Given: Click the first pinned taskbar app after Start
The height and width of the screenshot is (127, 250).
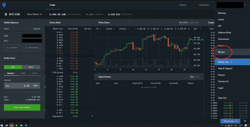Looking at the screenshot, I should (x=7, y=126).
